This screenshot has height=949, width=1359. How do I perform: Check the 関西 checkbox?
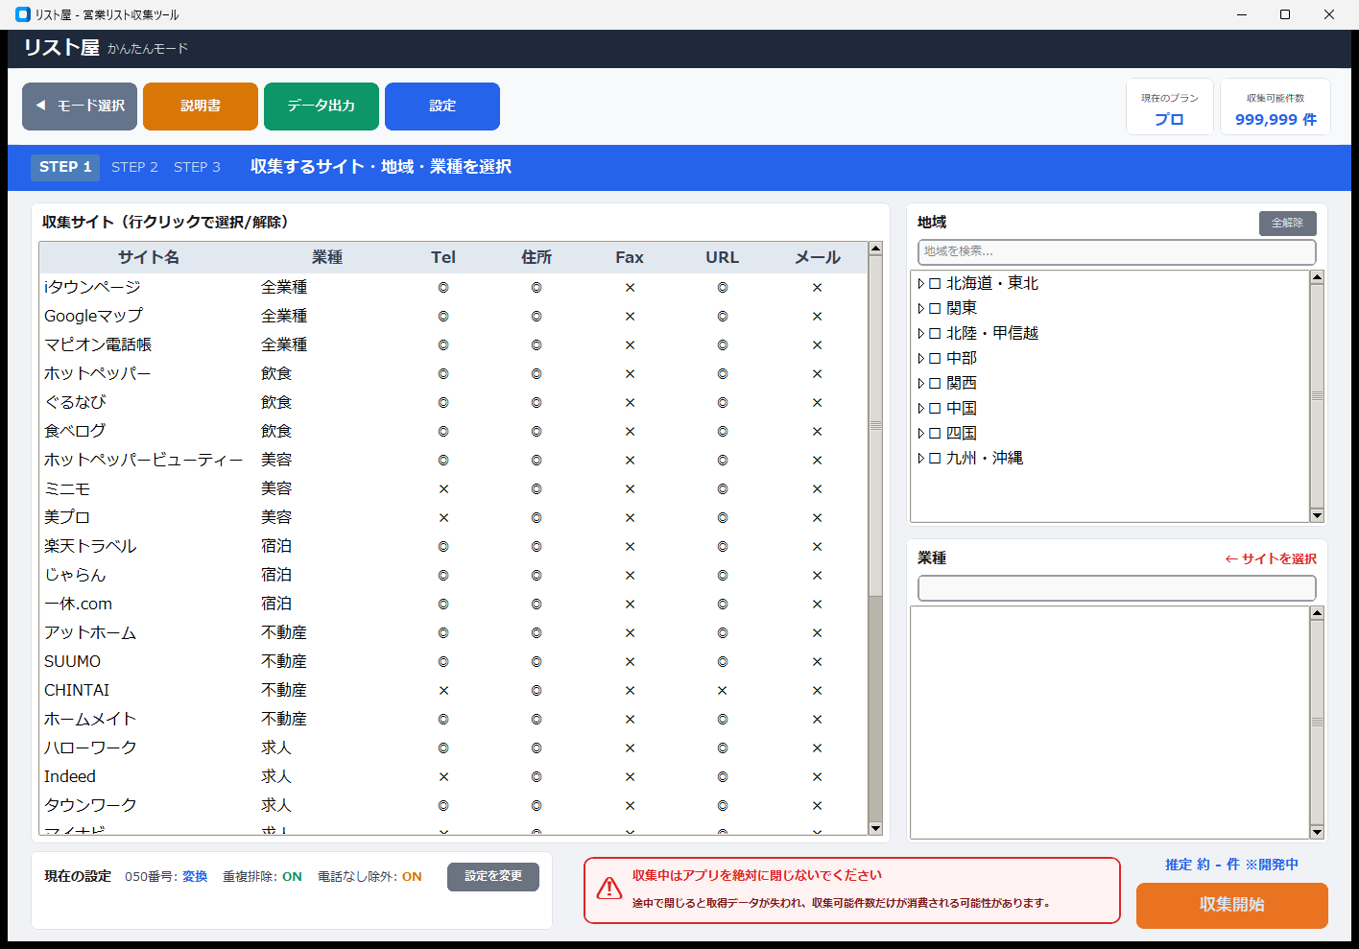point(935,384)
